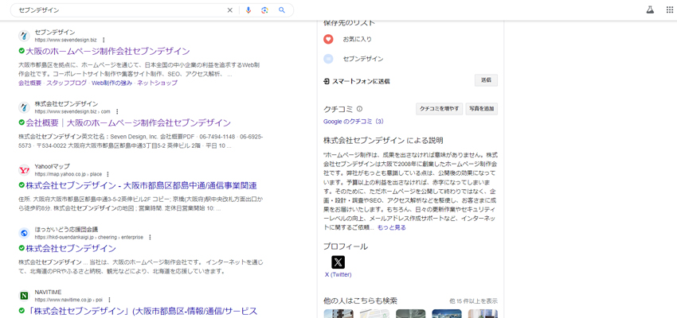Open Web制作の強み sitelink
This screenshot has height=318, width=677.
pyautogui.click(x=112, y=83)
